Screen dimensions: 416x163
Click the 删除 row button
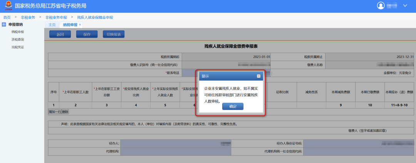65,111
